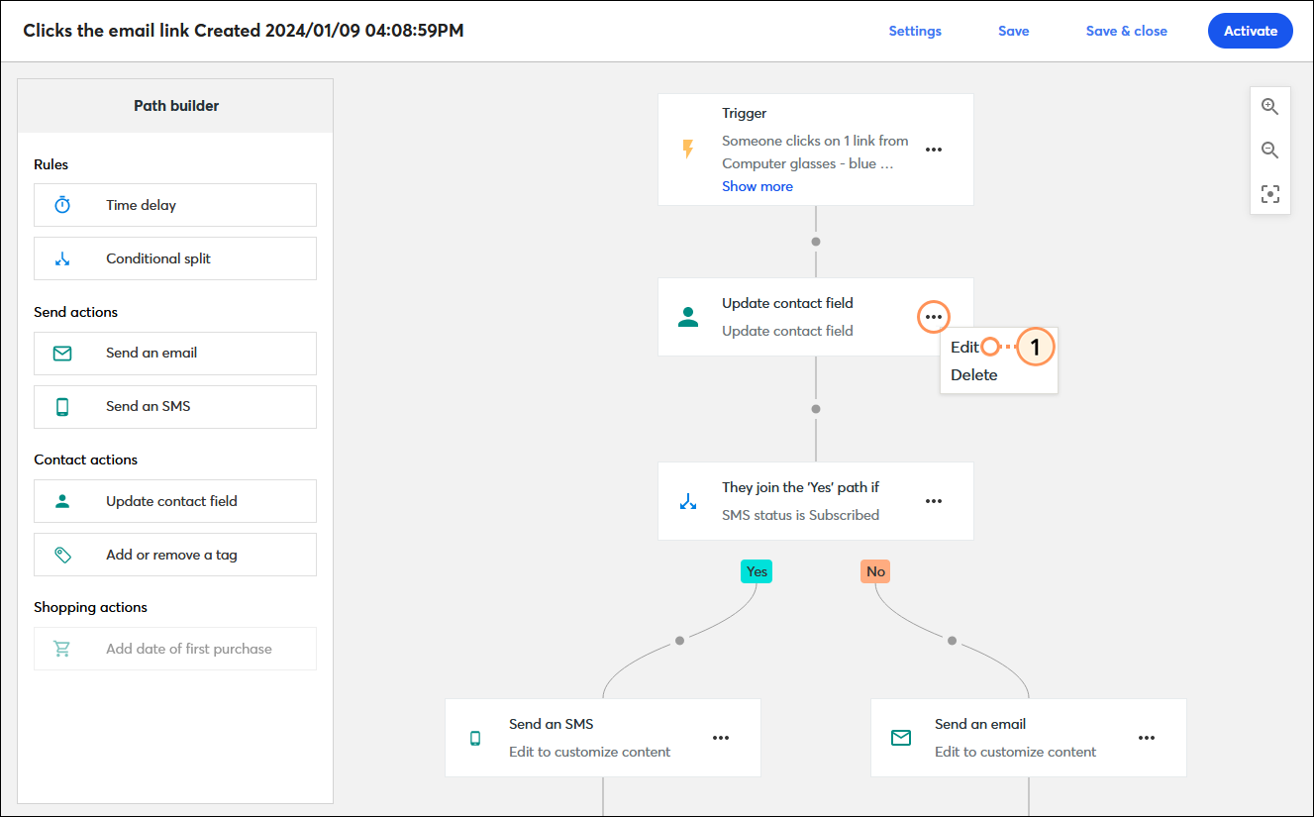Viewport: 1314px width, 817px height.
Task: Add a Send an SMS action from Path builder
Action: [x=175, y=406]
